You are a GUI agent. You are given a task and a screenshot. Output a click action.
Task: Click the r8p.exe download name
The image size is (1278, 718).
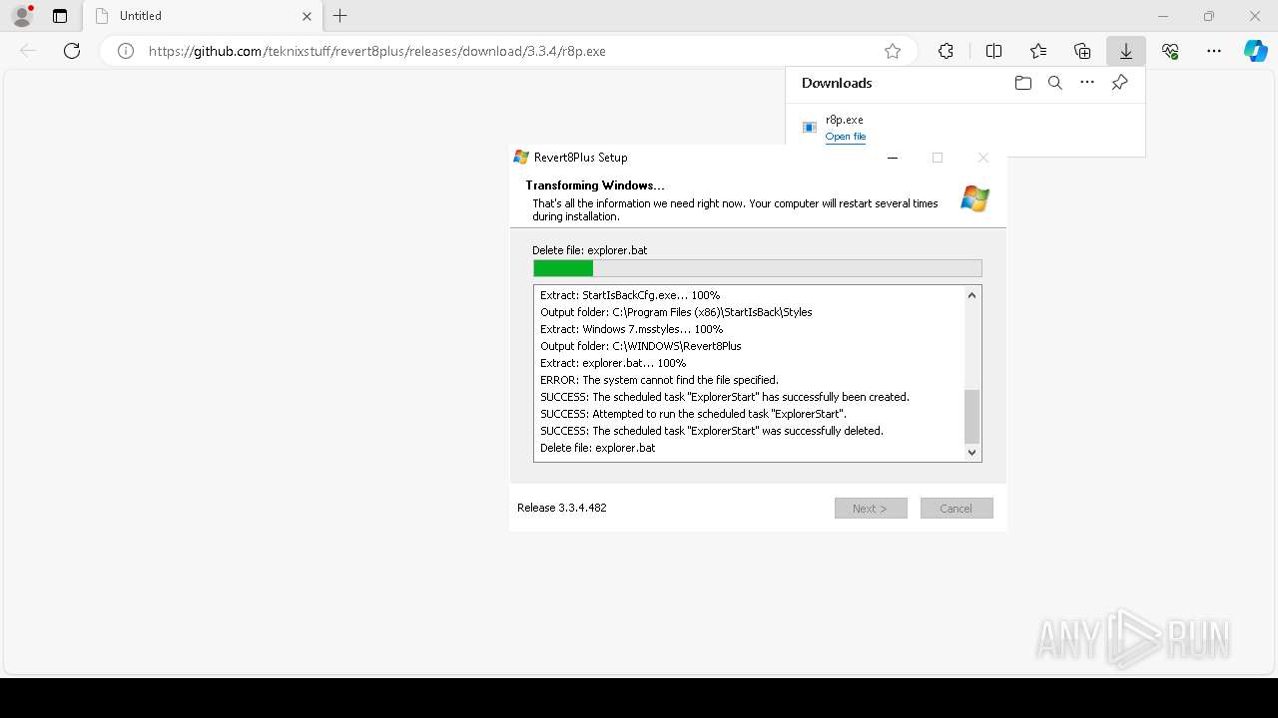845,120
